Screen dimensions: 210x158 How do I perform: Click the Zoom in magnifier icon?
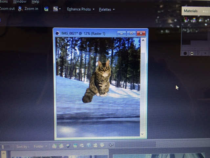point(20,9)
